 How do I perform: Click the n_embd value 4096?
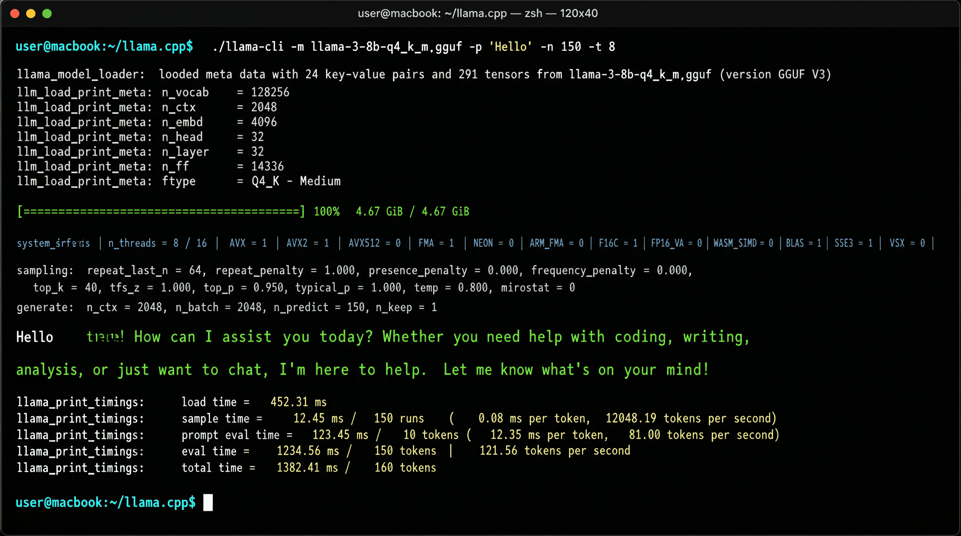(x=264, y=122)
